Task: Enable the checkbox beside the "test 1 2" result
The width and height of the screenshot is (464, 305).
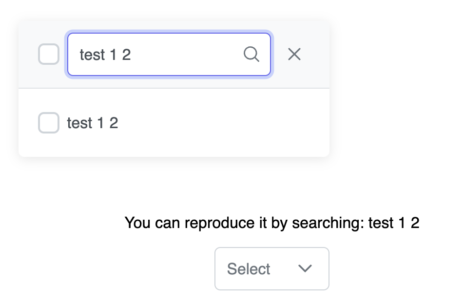Action: coord(49,123)
